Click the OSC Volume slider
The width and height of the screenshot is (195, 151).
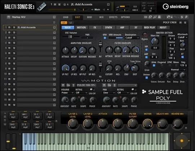click(71, 37)
